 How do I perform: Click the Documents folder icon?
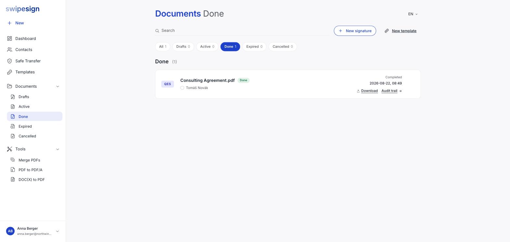(9, 86)
